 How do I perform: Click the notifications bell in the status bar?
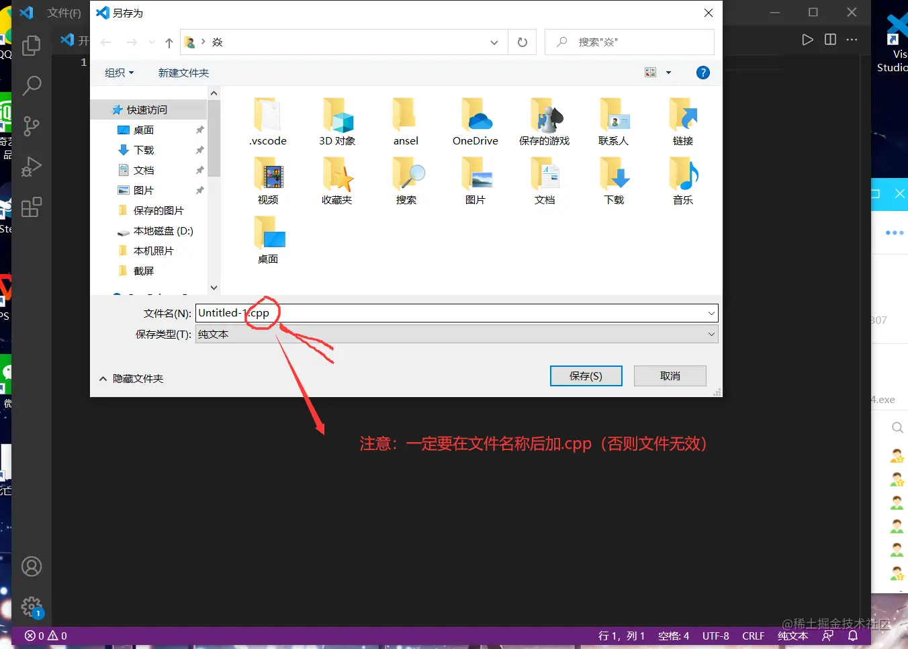click(x=852, y=635)
